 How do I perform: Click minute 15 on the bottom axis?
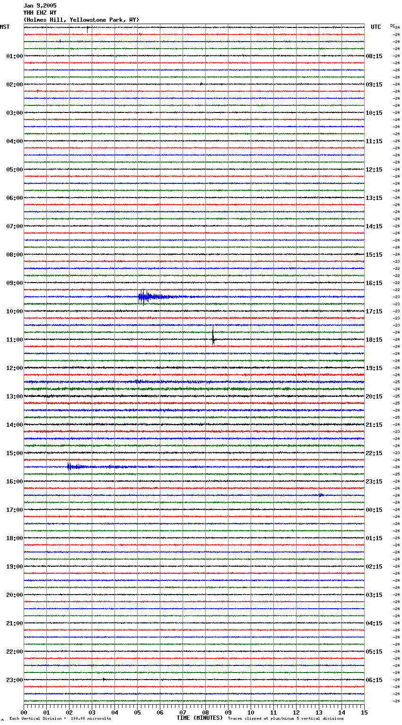[364, 712]
